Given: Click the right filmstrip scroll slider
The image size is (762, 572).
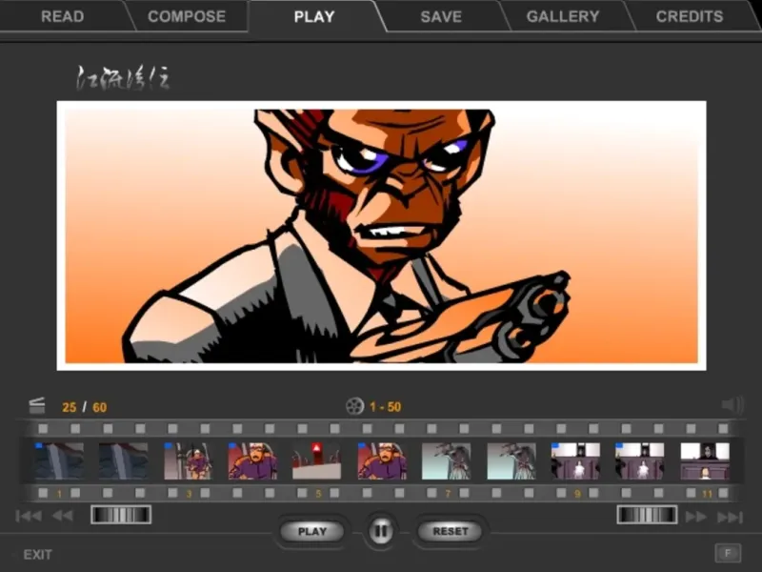Looking at the screenshot, I should (x=648, y=515).
